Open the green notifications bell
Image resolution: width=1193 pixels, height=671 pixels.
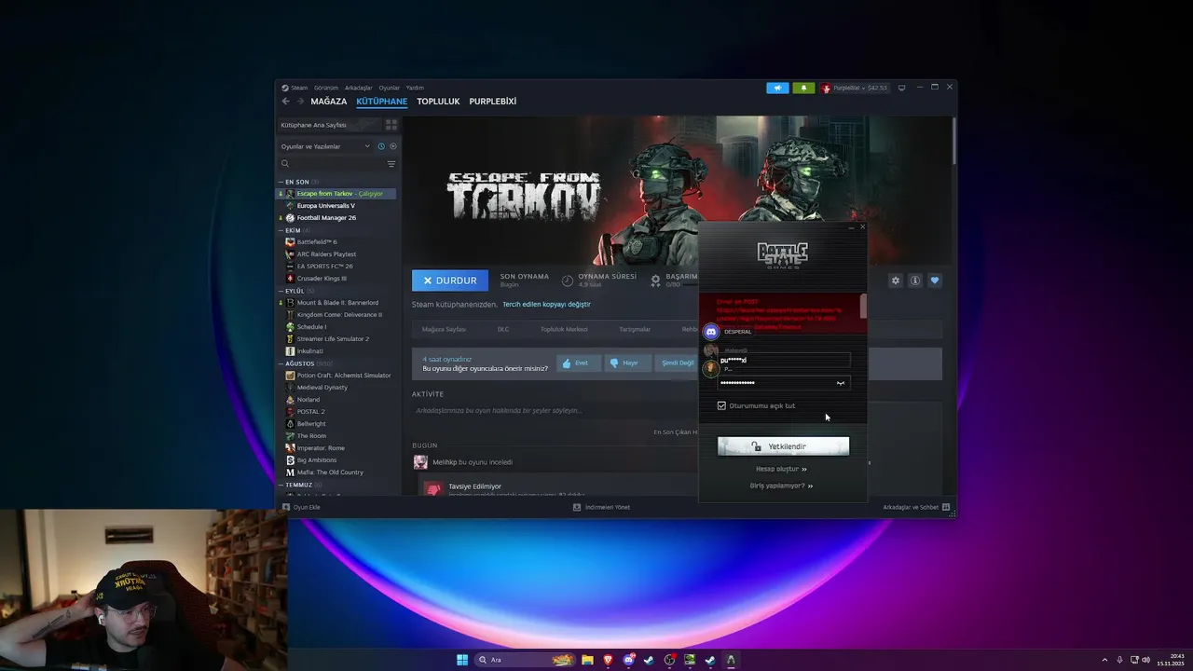tap(803, 88)
